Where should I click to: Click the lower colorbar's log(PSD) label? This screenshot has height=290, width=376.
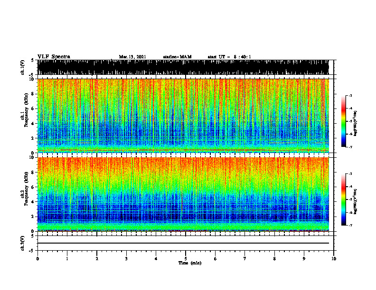356,201
